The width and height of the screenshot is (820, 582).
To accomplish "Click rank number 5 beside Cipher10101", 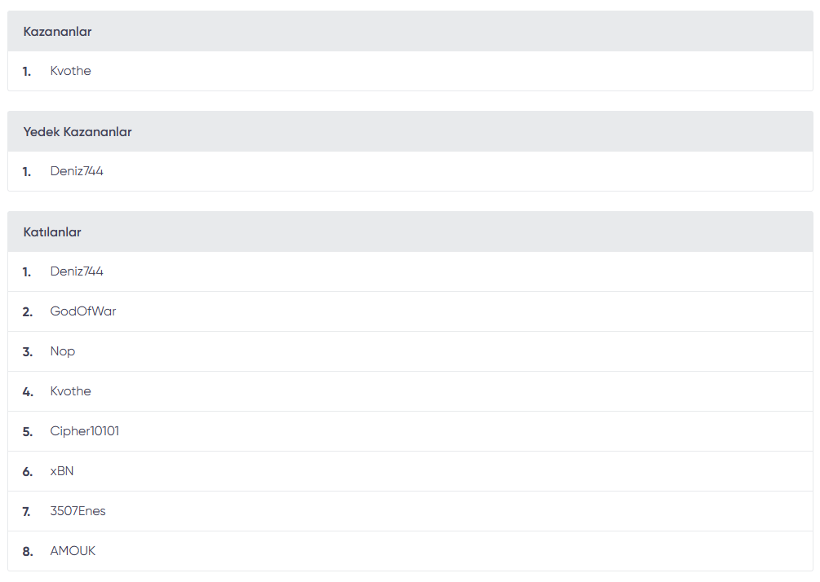I will pos(28,432).
